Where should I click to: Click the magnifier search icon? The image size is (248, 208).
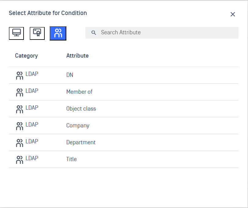(x=94, y=33)
